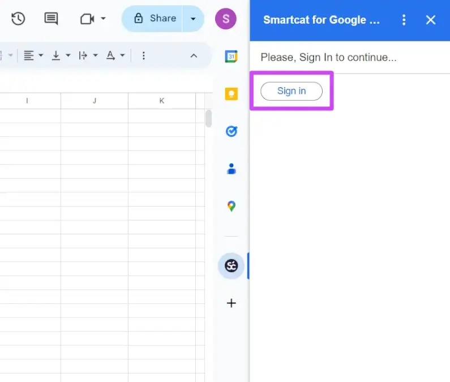The height and width of the screenshot is (382, 450).
Task: Expand text rotation dropdown arrow
Action: pyautogui.click(x=122, y=55)
